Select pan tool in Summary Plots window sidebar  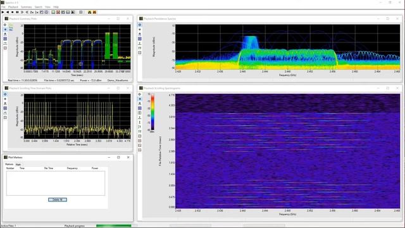click(5, 25)
